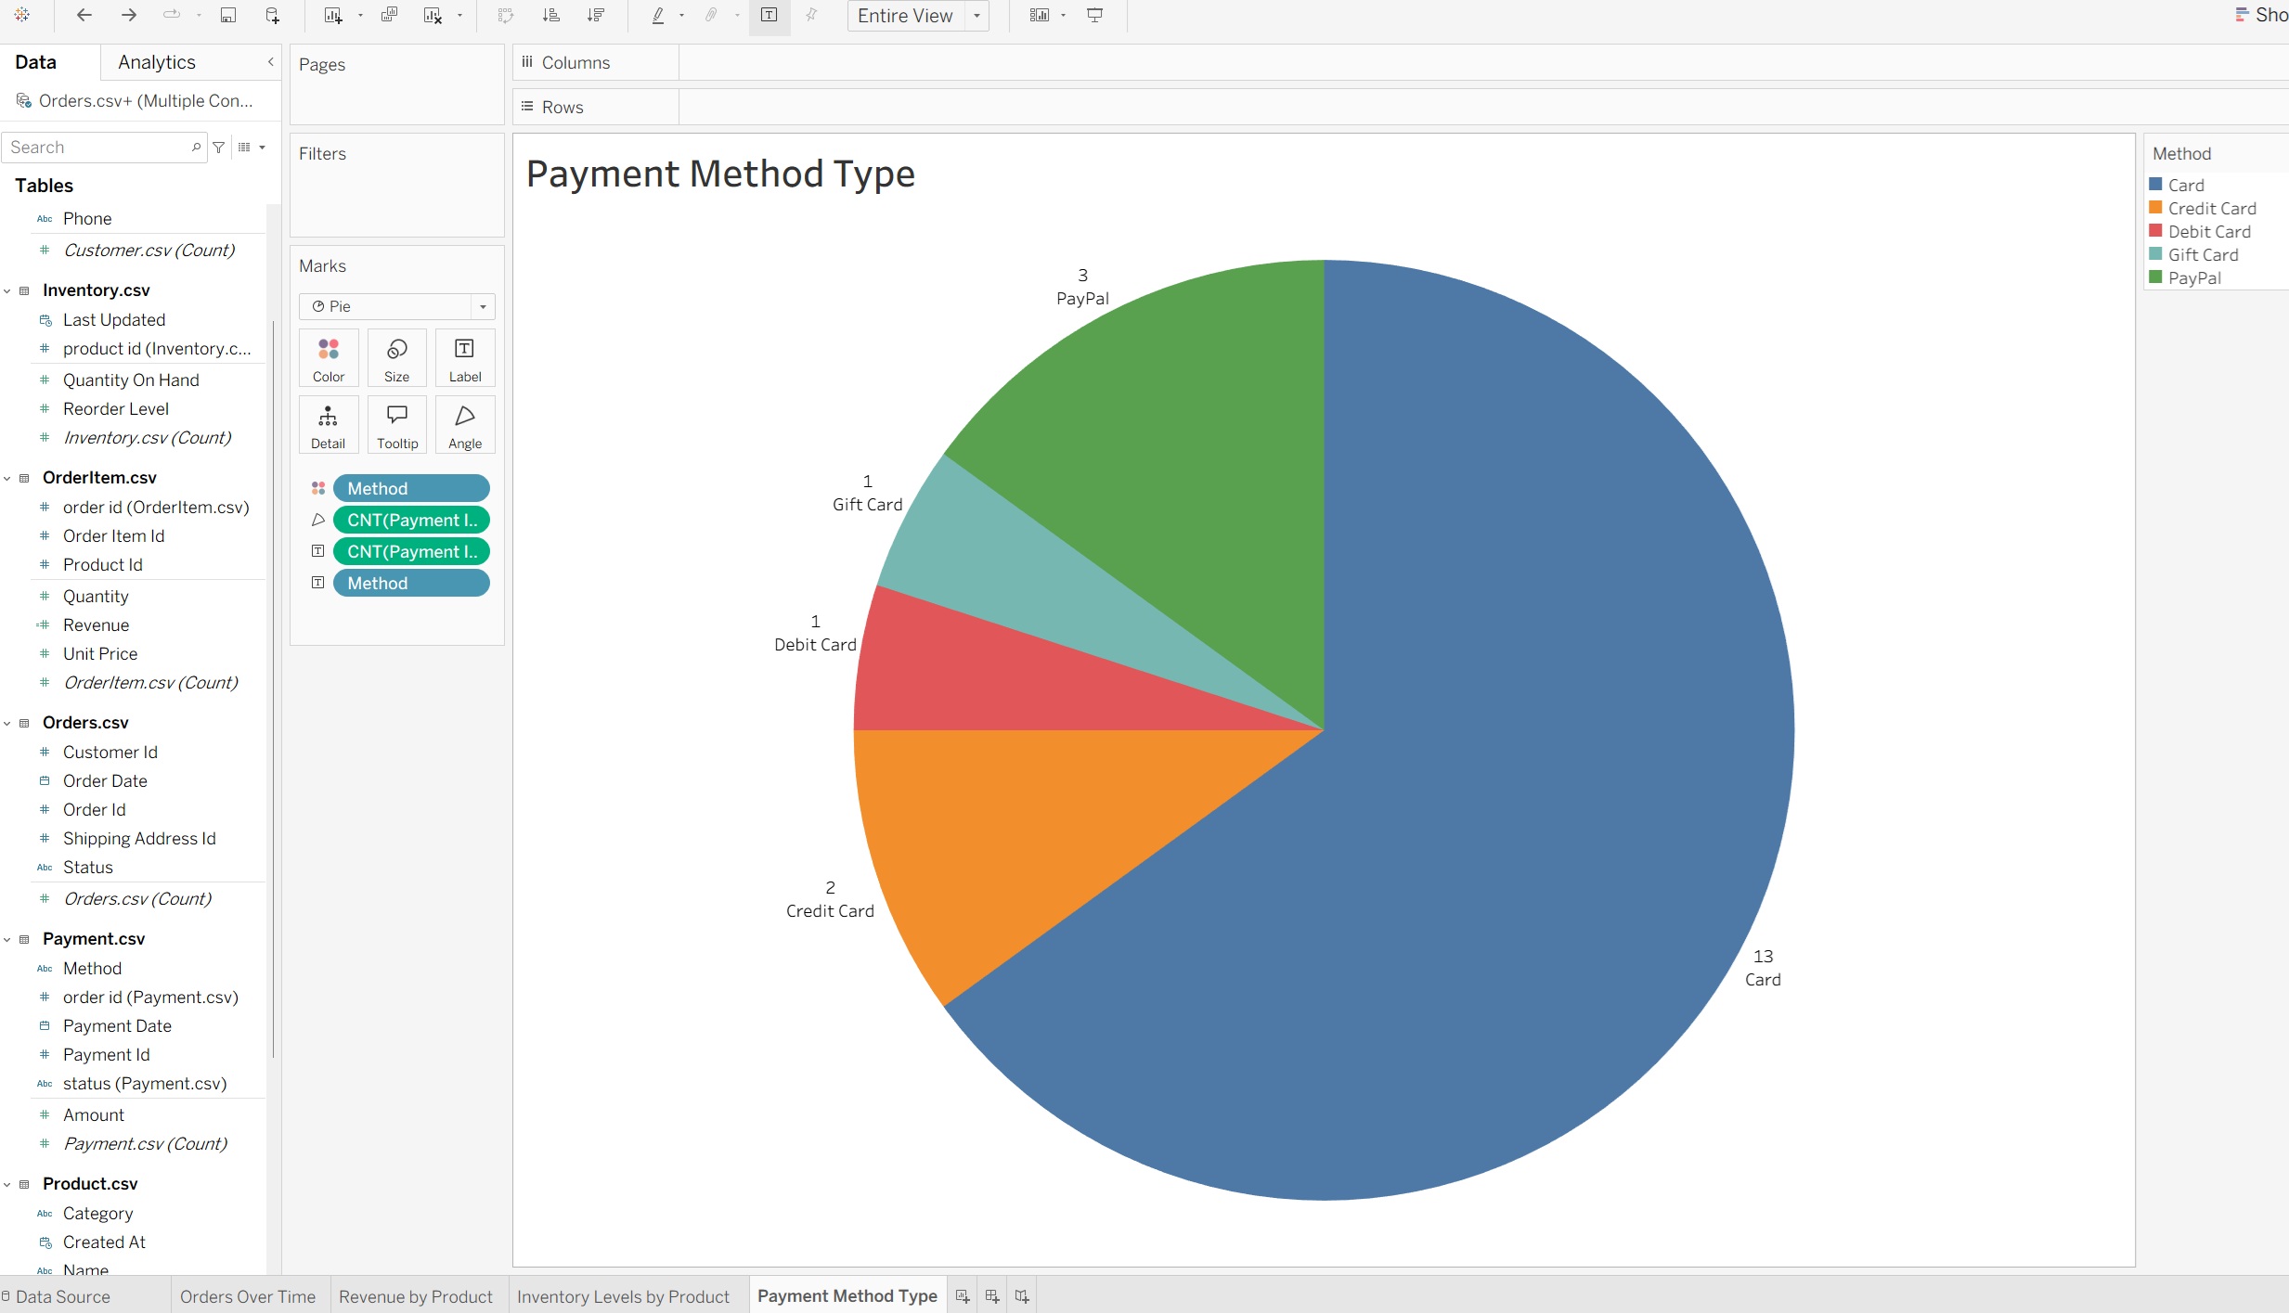Open the Color marks card

[329, 358]
